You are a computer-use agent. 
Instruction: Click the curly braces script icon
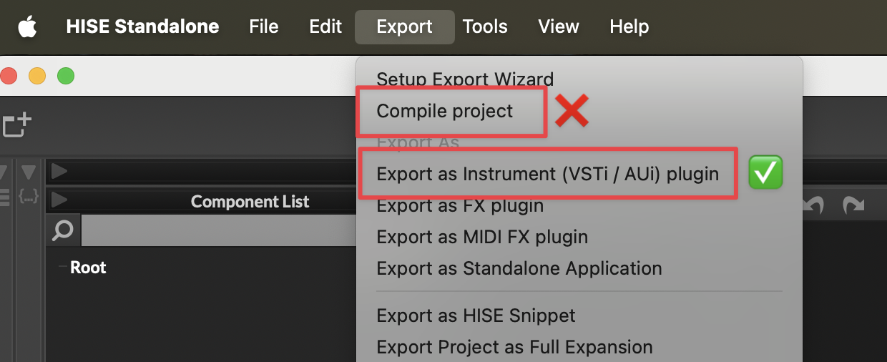click(x=28, y=195)
